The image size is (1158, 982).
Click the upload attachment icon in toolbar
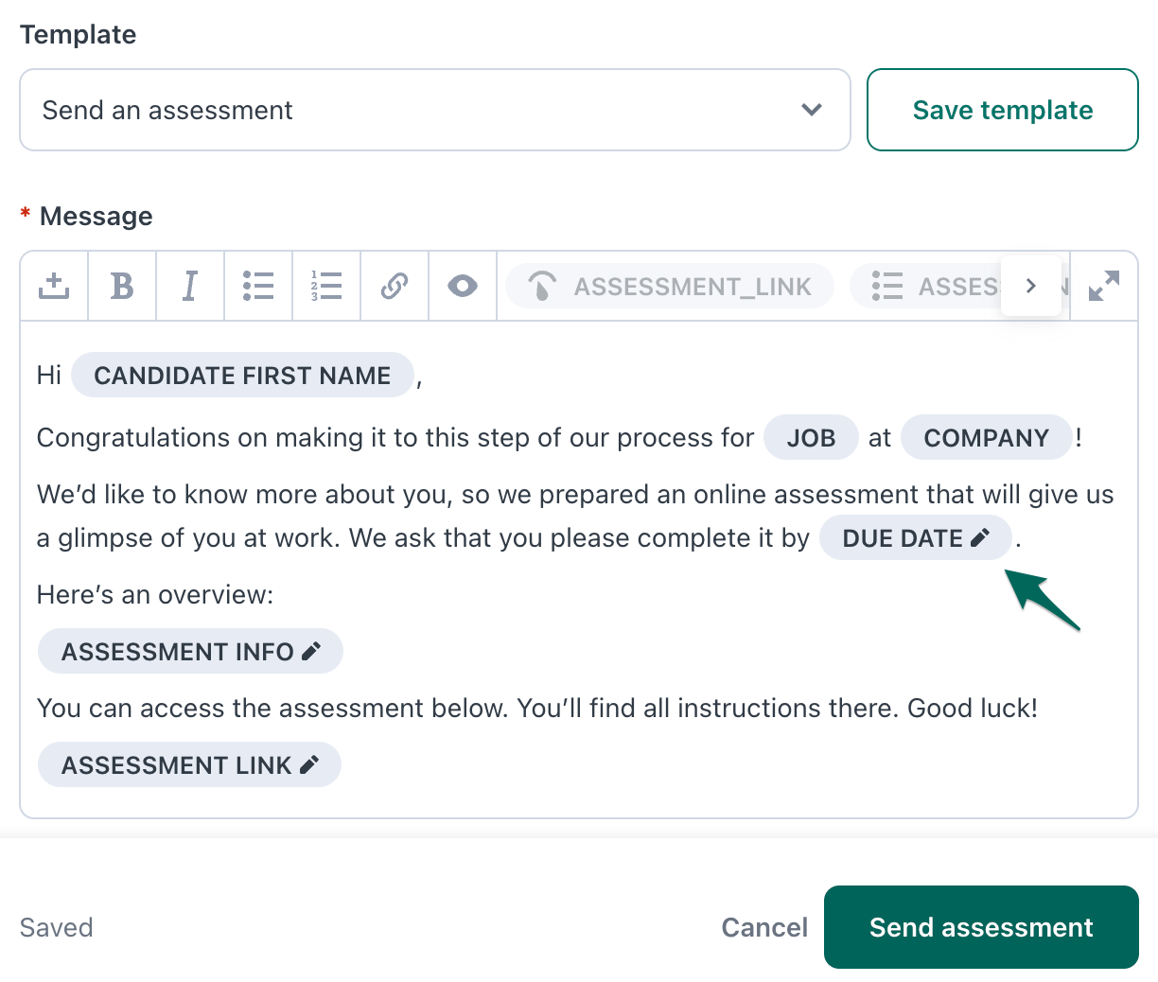pyautogui.click(x=54, y=286)
